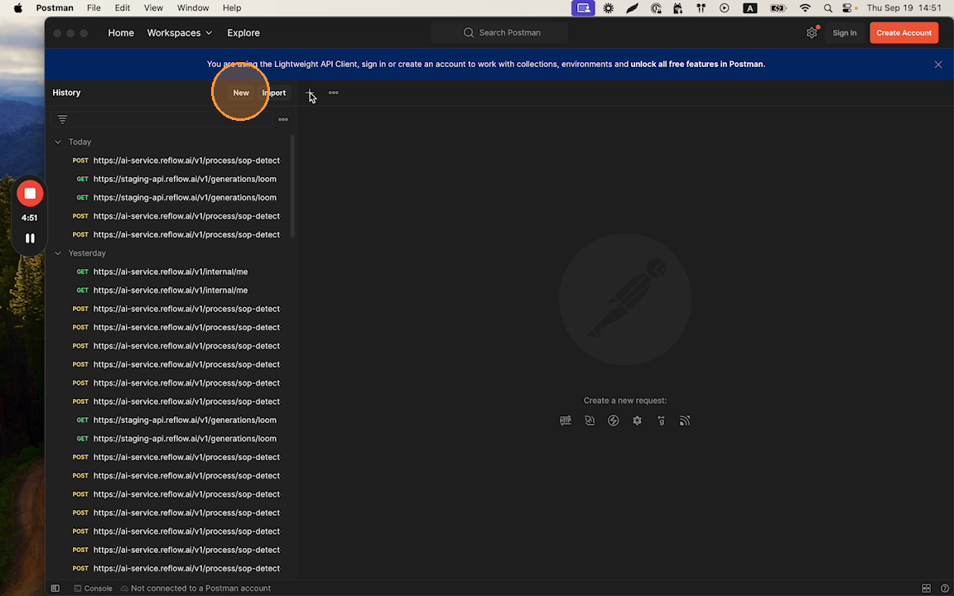Open the Workspaces dropdown
Viewport: 954px width, 596px height.
pos(180,33)
